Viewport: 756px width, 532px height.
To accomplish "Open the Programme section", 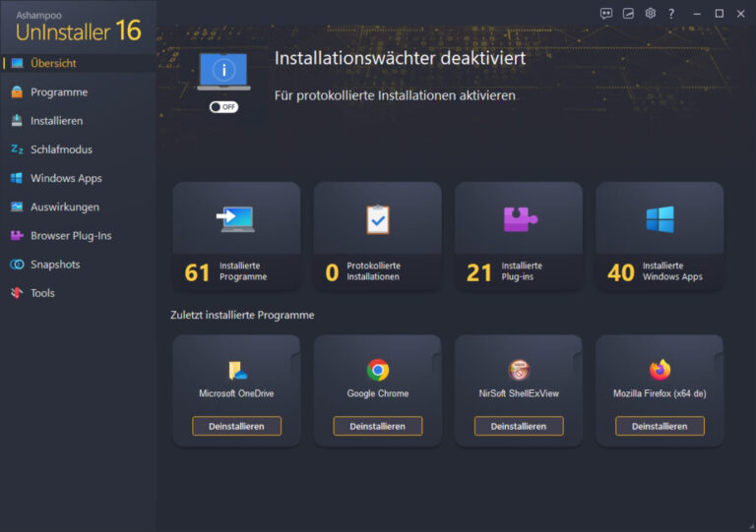I will point(78,92).
